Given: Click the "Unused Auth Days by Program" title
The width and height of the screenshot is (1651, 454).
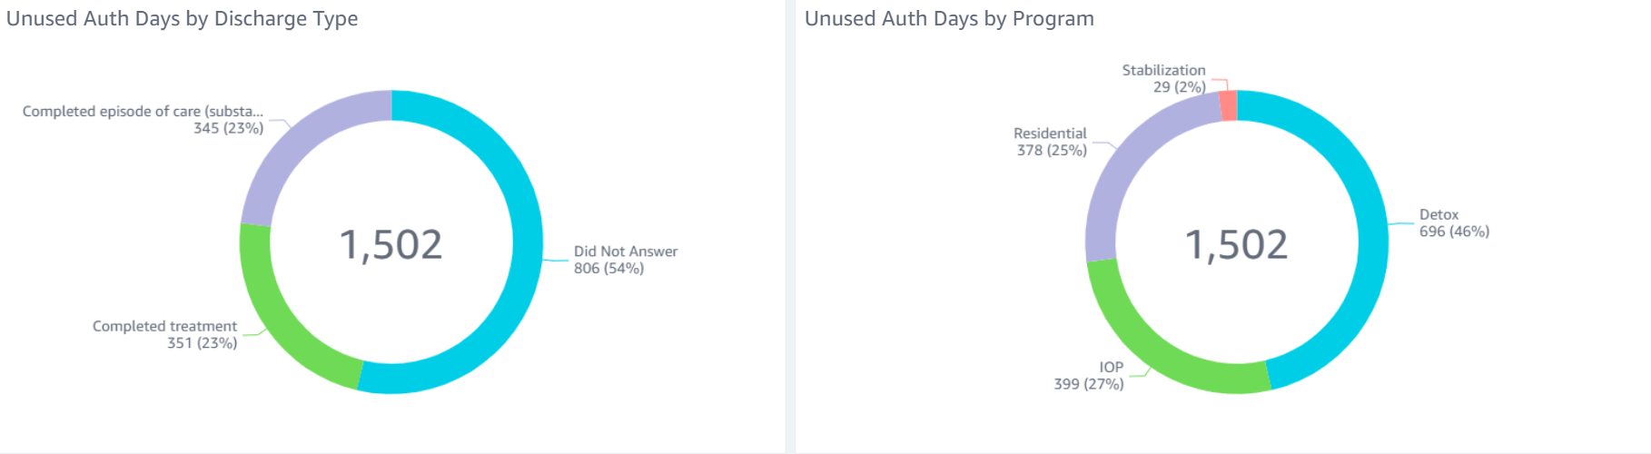Looking at the screenshot, I should coord(949,19).
